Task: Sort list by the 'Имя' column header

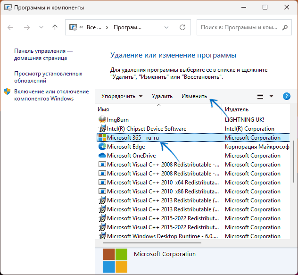Action: (x=103, y=109)
